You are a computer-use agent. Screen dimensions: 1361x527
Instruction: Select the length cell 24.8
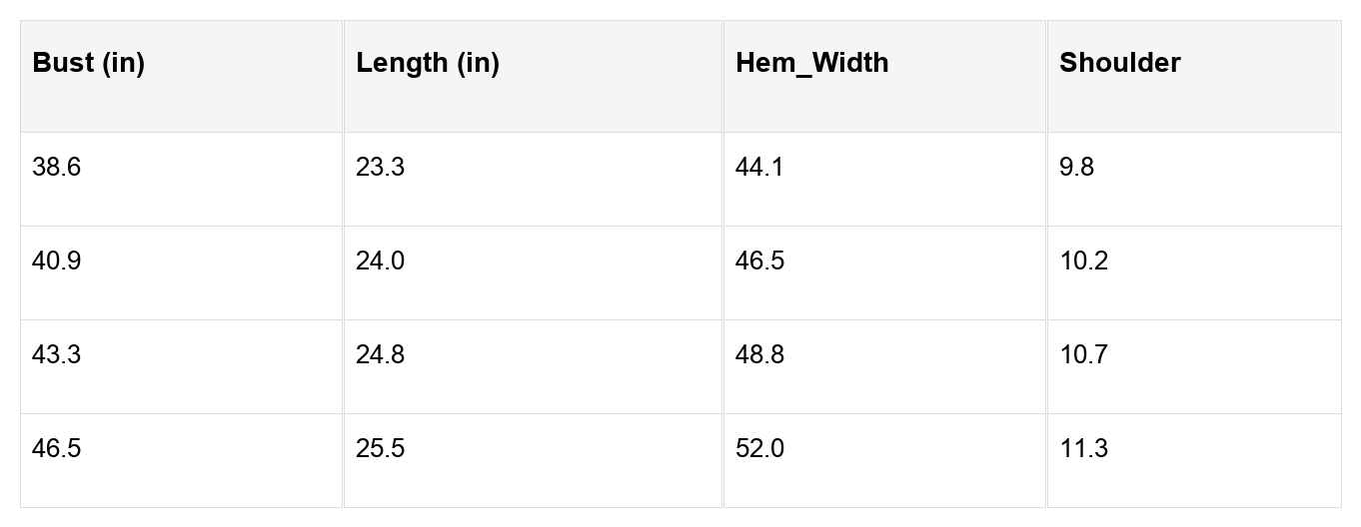point(381,355)
